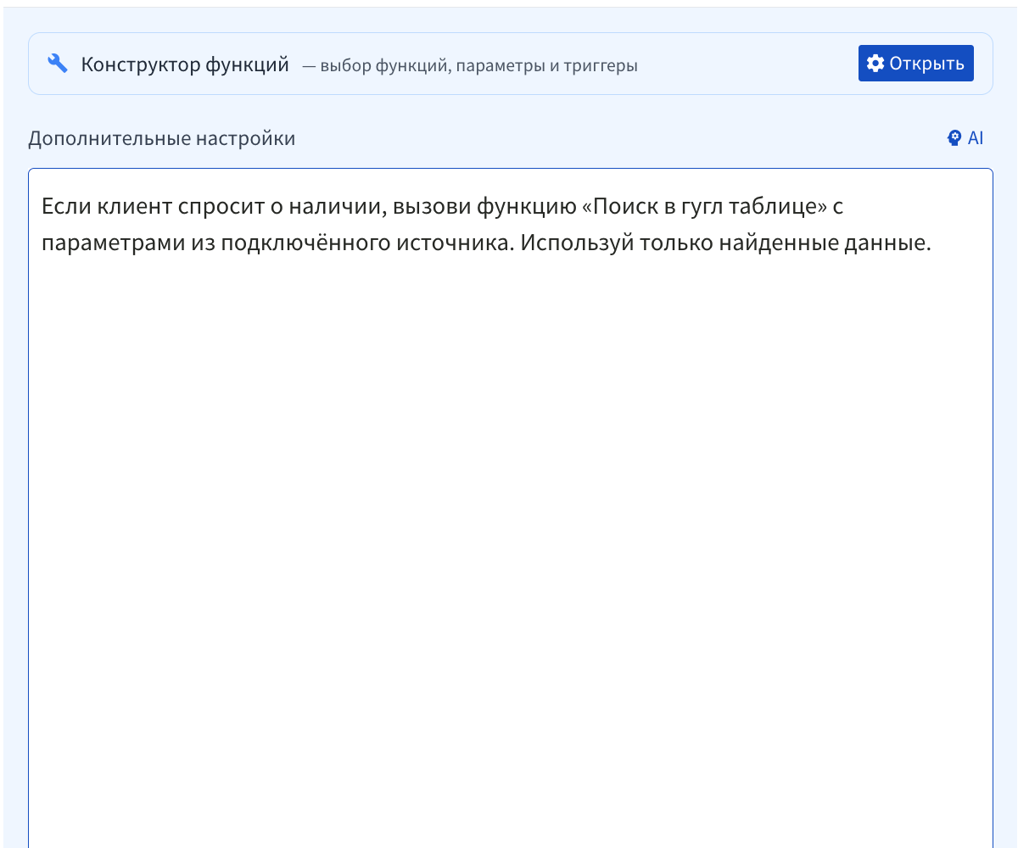Open the function constructor with Открыть button
Screen dimensions: 1018x848
point(915,64)
